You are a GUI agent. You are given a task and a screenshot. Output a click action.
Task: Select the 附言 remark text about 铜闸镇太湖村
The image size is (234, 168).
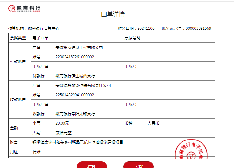click(x=78, y=142)
